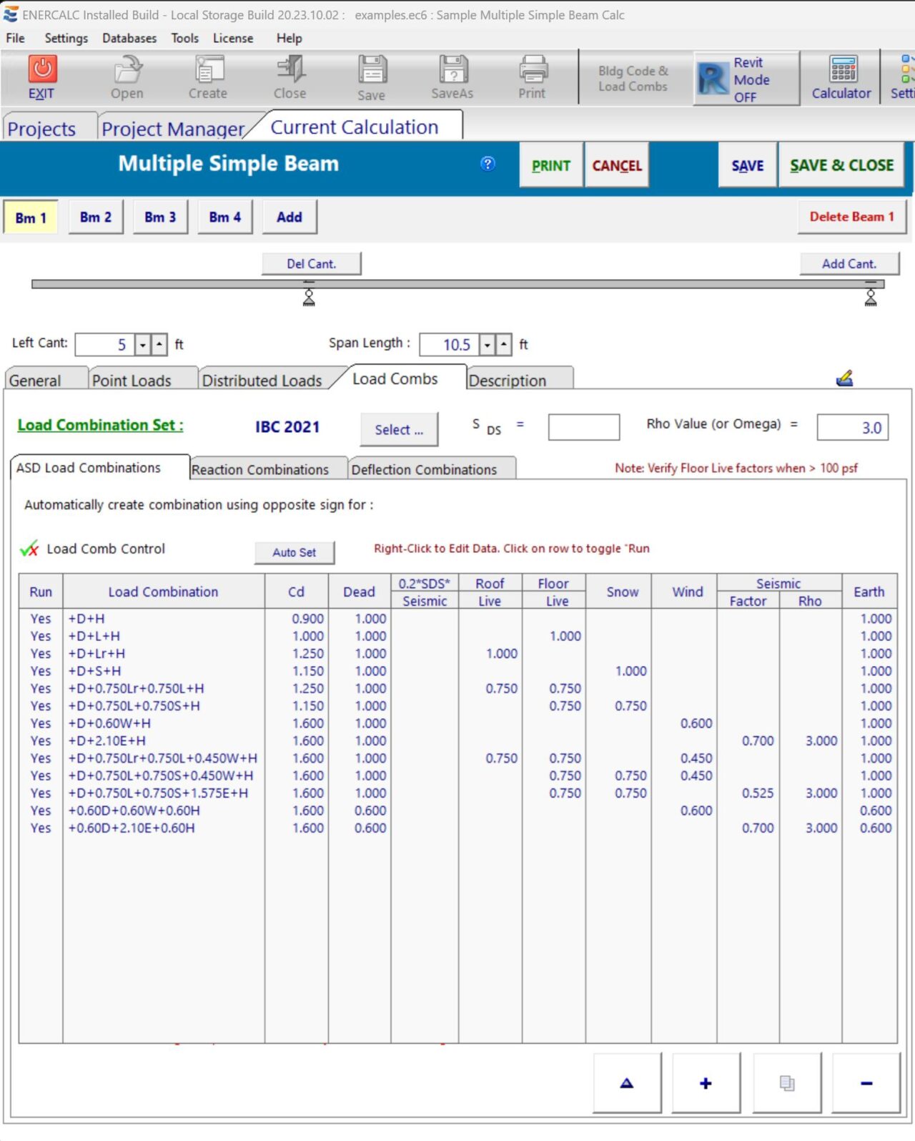Toggle the Load Comb Control checkmark icon
Image resolution: width=915 pixels, height=1141 pixels.
coord(29,549)
